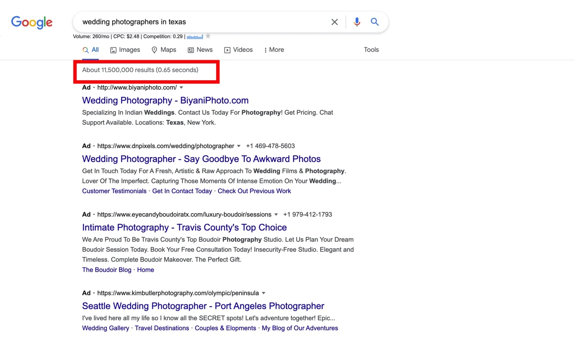Image resolution: width=575 pixels, height=339 pixels.
Task: Expand dropdown arrow next to biyaniphoto.com URL
Action: 181,87
